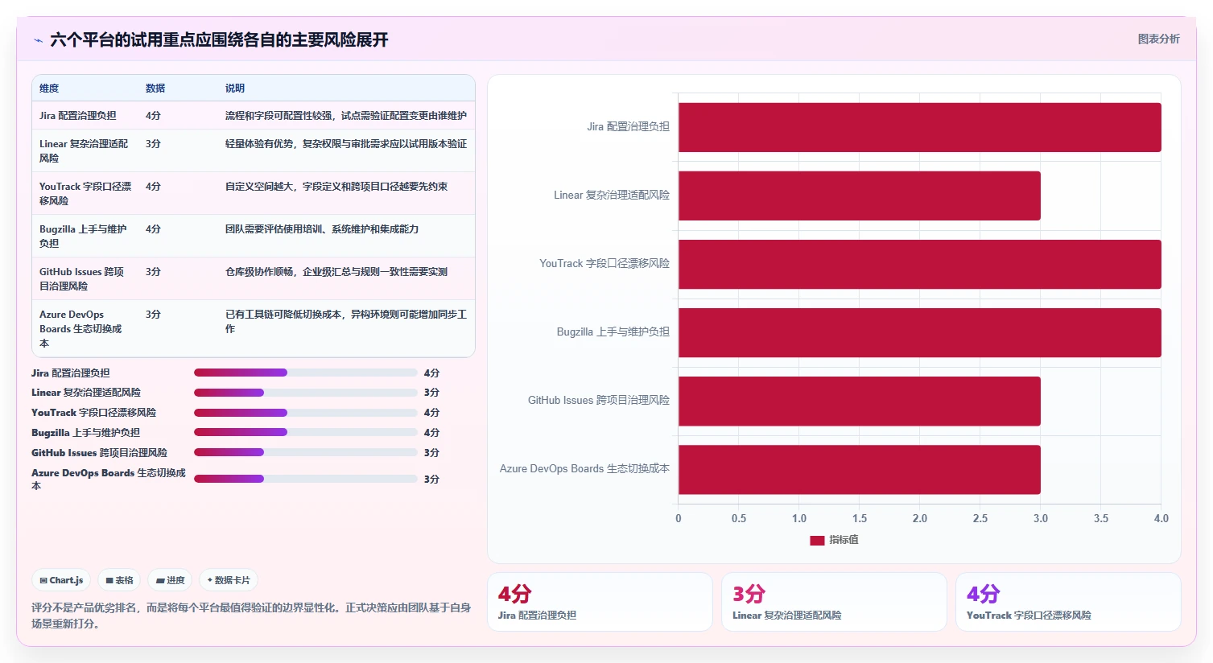Click the Bugzilla 上手与维护负担 chart bar
This screenshot has width=1213, height=663.
(919, 332)
